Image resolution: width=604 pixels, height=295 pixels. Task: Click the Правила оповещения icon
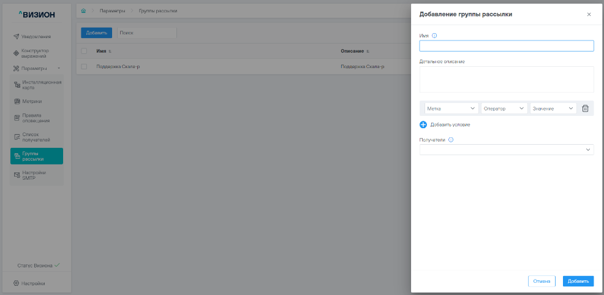click(x=17, y=118)
